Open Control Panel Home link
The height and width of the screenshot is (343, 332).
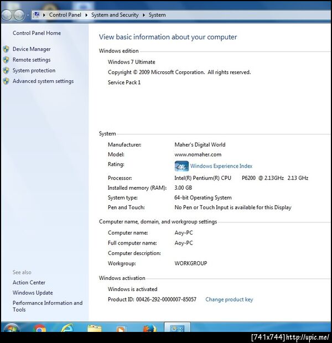tap(37, 33)
